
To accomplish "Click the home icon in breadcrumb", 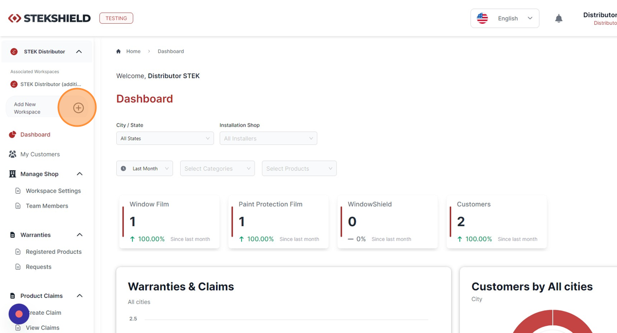I will coord(118,51).
